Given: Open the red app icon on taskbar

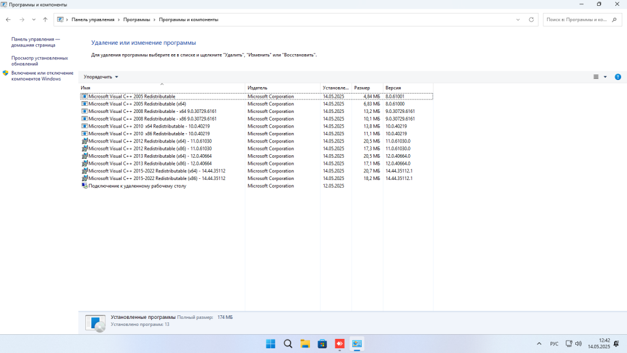Looking at the screenshot, I should click(339, 344).
